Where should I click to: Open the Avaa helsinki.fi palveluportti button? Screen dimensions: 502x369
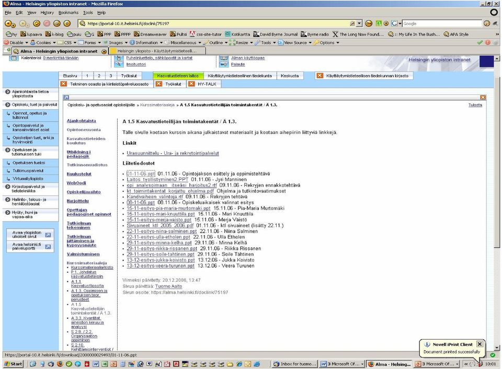[30, 246]
